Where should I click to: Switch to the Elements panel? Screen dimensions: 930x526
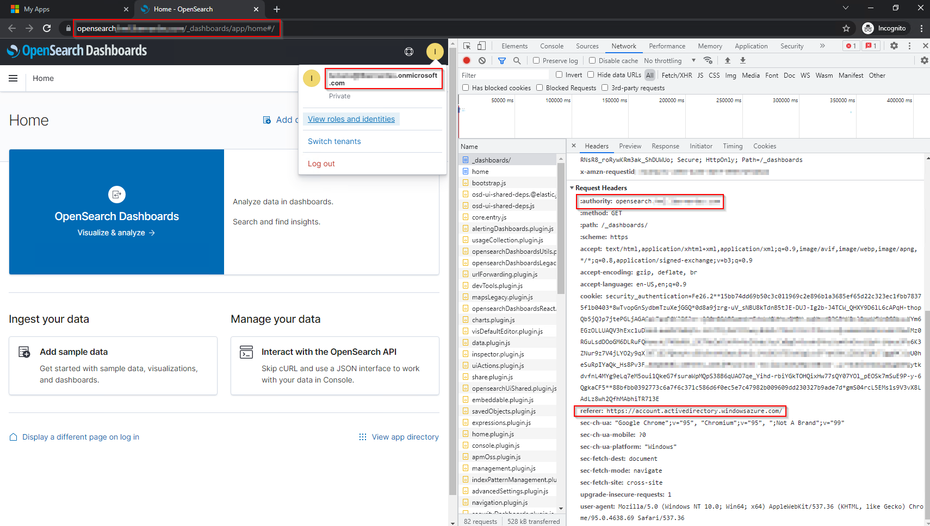(x=514, y=46)
